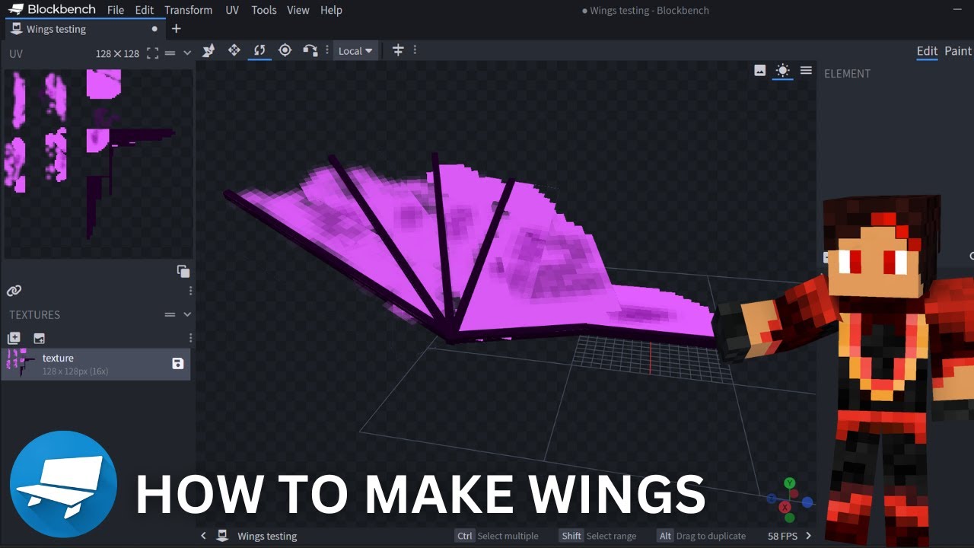This screenshot has height=548, width=974.
Task: Select the 'texture' name entry
Action: click(x=58, y=358)
